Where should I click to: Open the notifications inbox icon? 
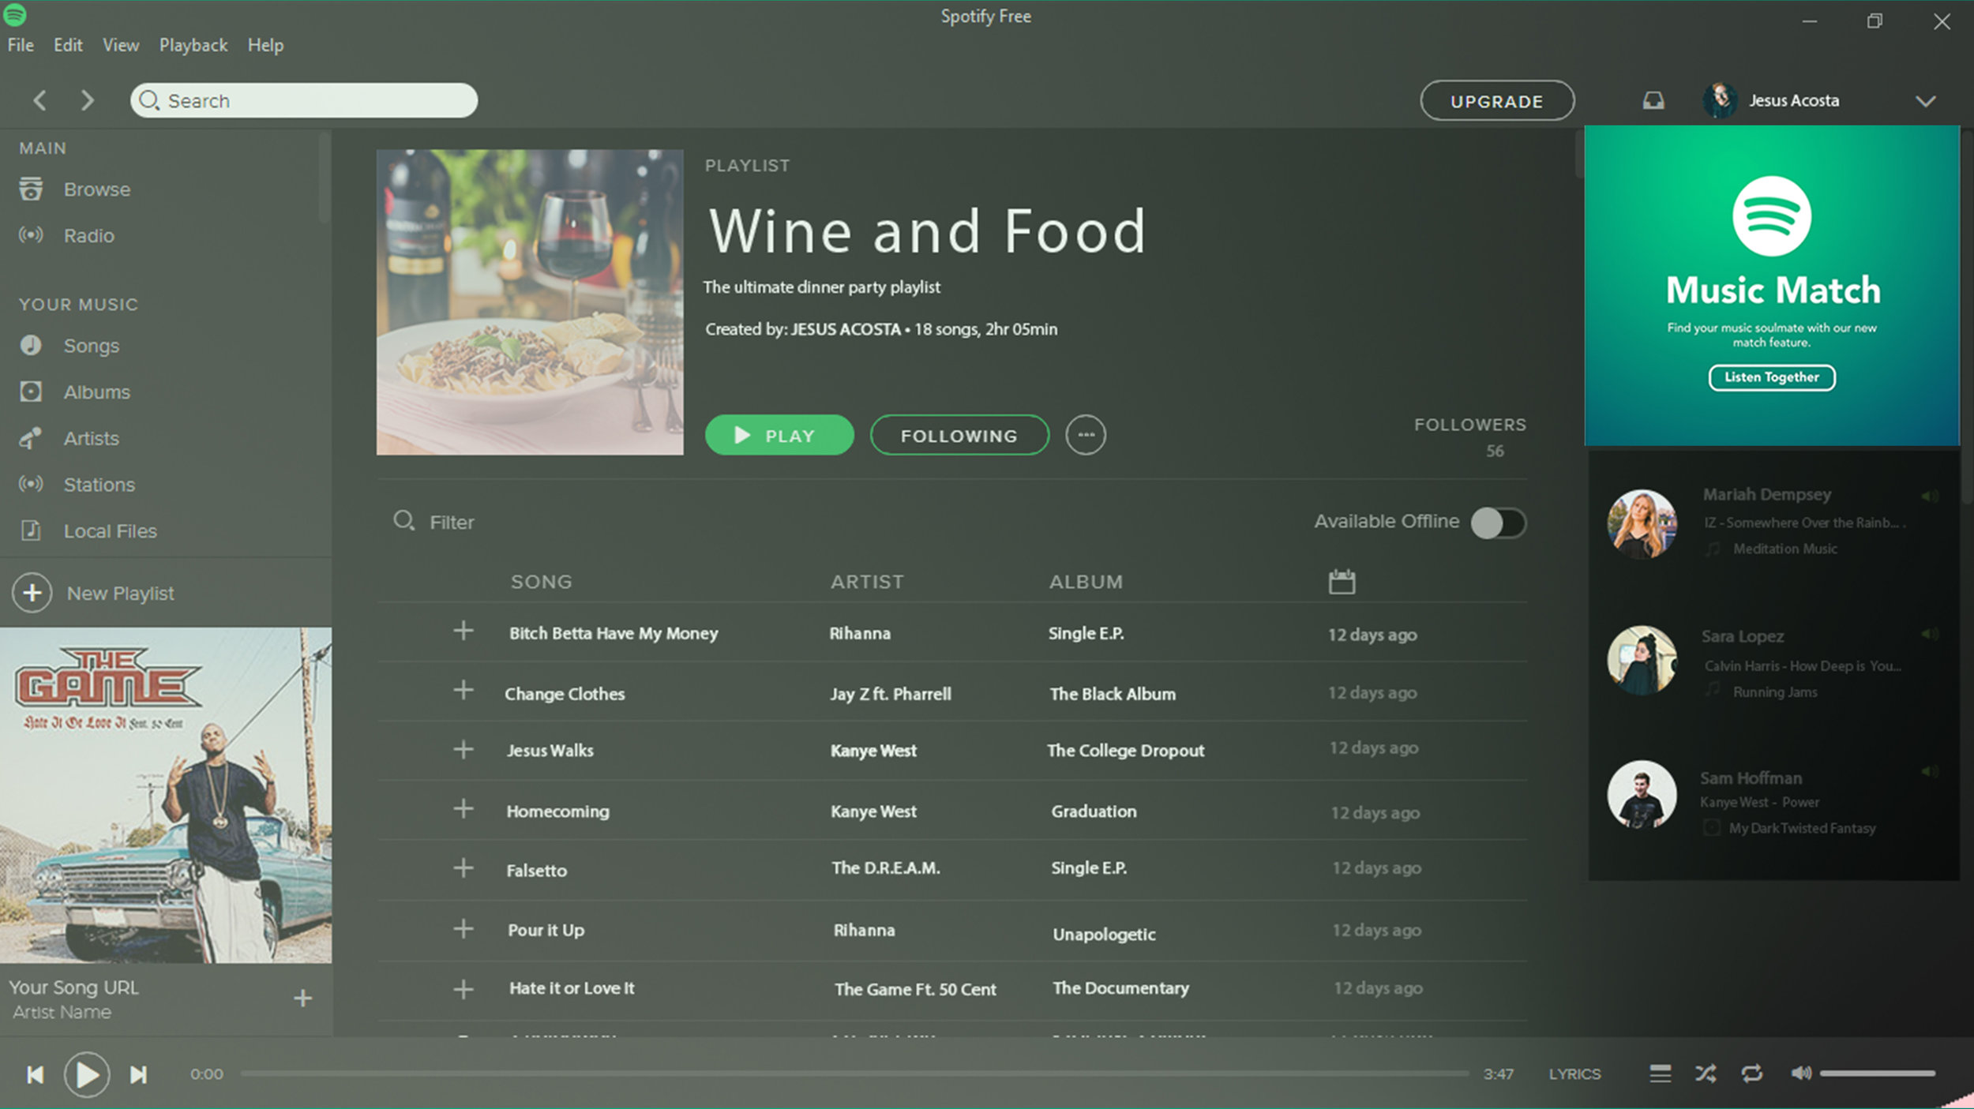(1653, 100)
